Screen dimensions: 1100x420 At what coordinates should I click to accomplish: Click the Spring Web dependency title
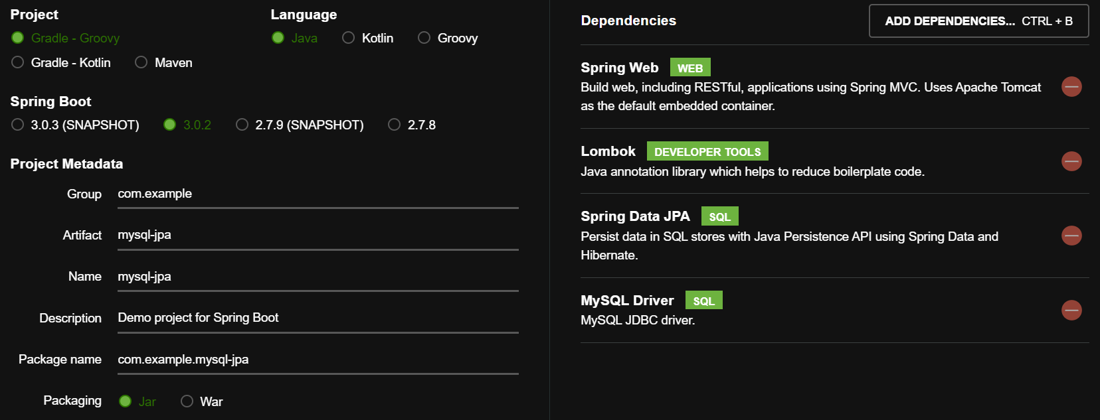620,68
